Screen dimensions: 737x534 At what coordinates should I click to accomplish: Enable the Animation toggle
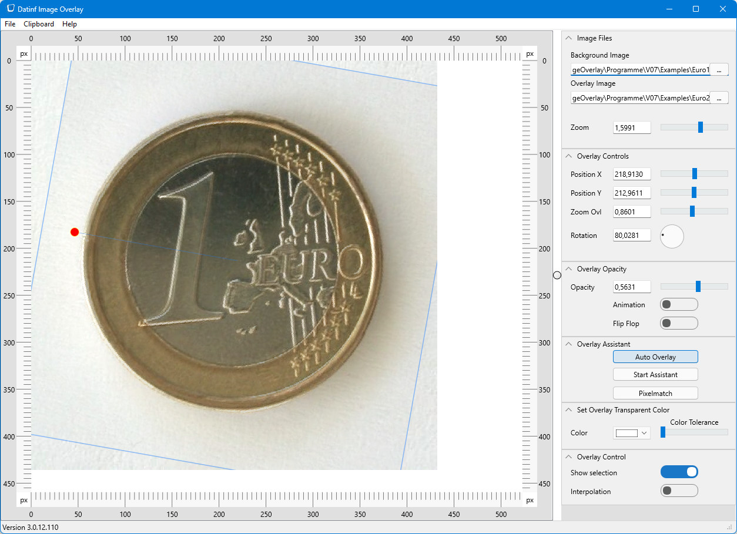point(679,304)
